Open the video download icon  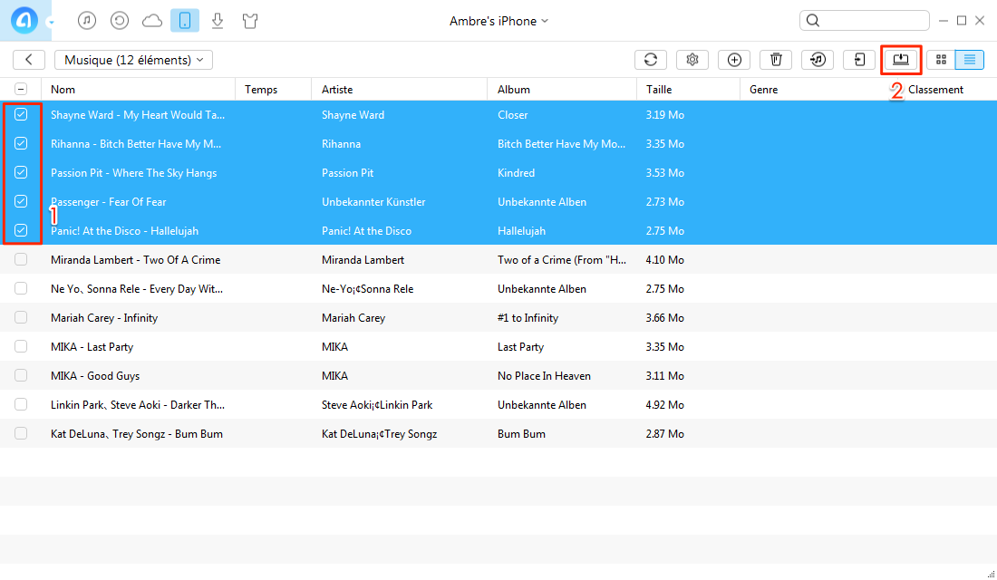(218, 21)
